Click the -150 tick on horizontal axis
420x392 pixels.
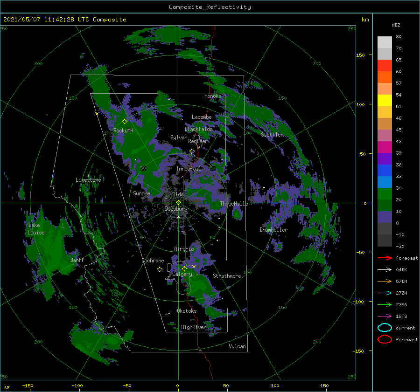(x=28, y=385)
